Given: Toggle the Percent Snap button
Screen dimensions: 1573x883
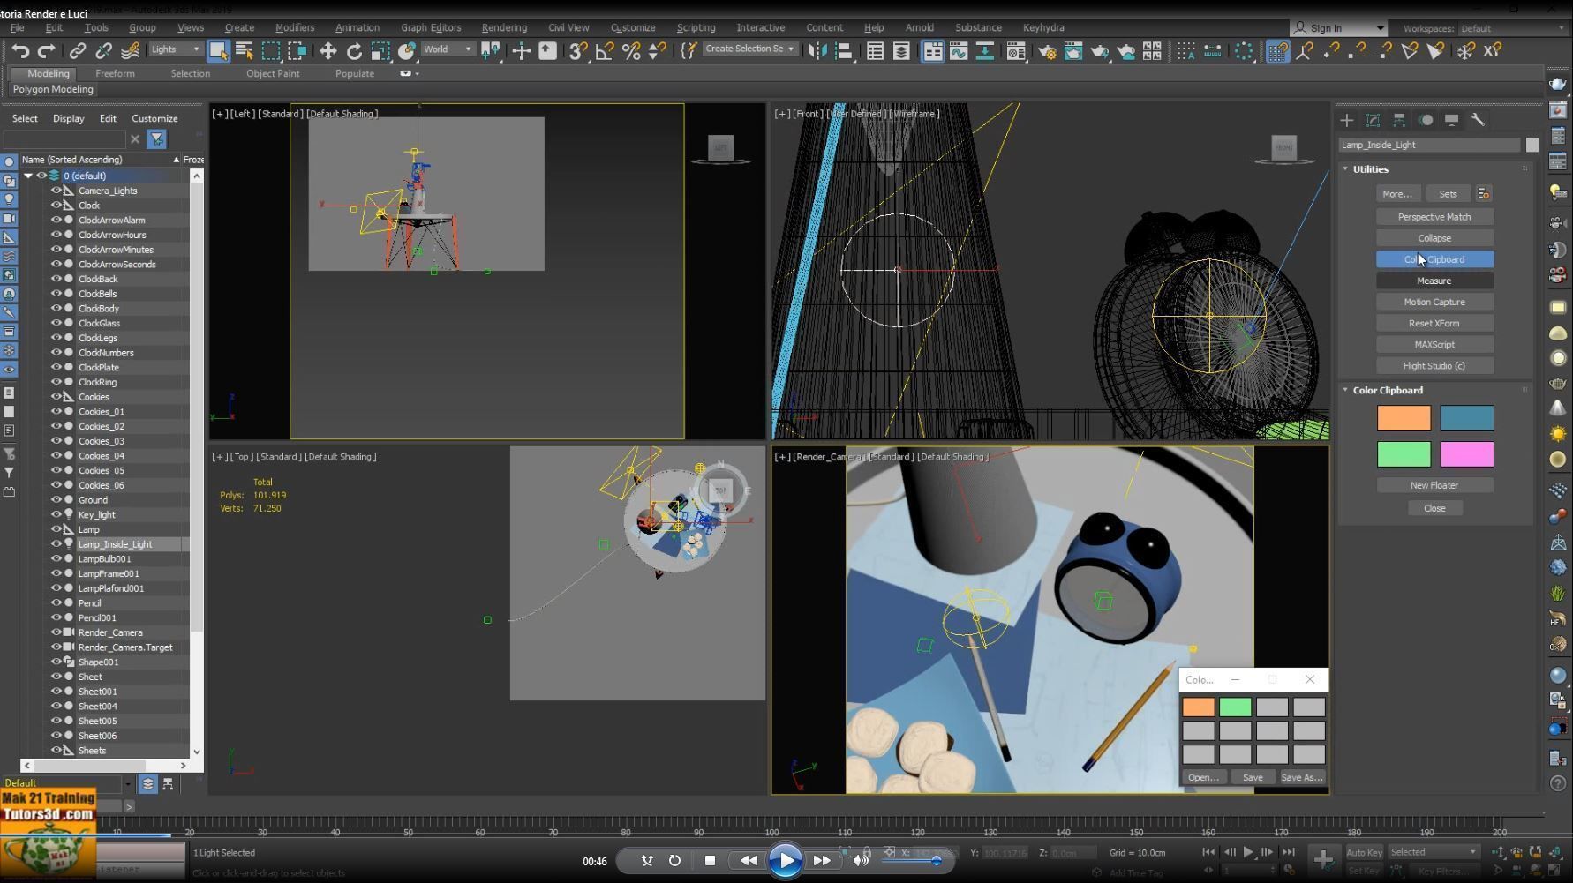Looking at the screenshot, I should click(631, 51).
